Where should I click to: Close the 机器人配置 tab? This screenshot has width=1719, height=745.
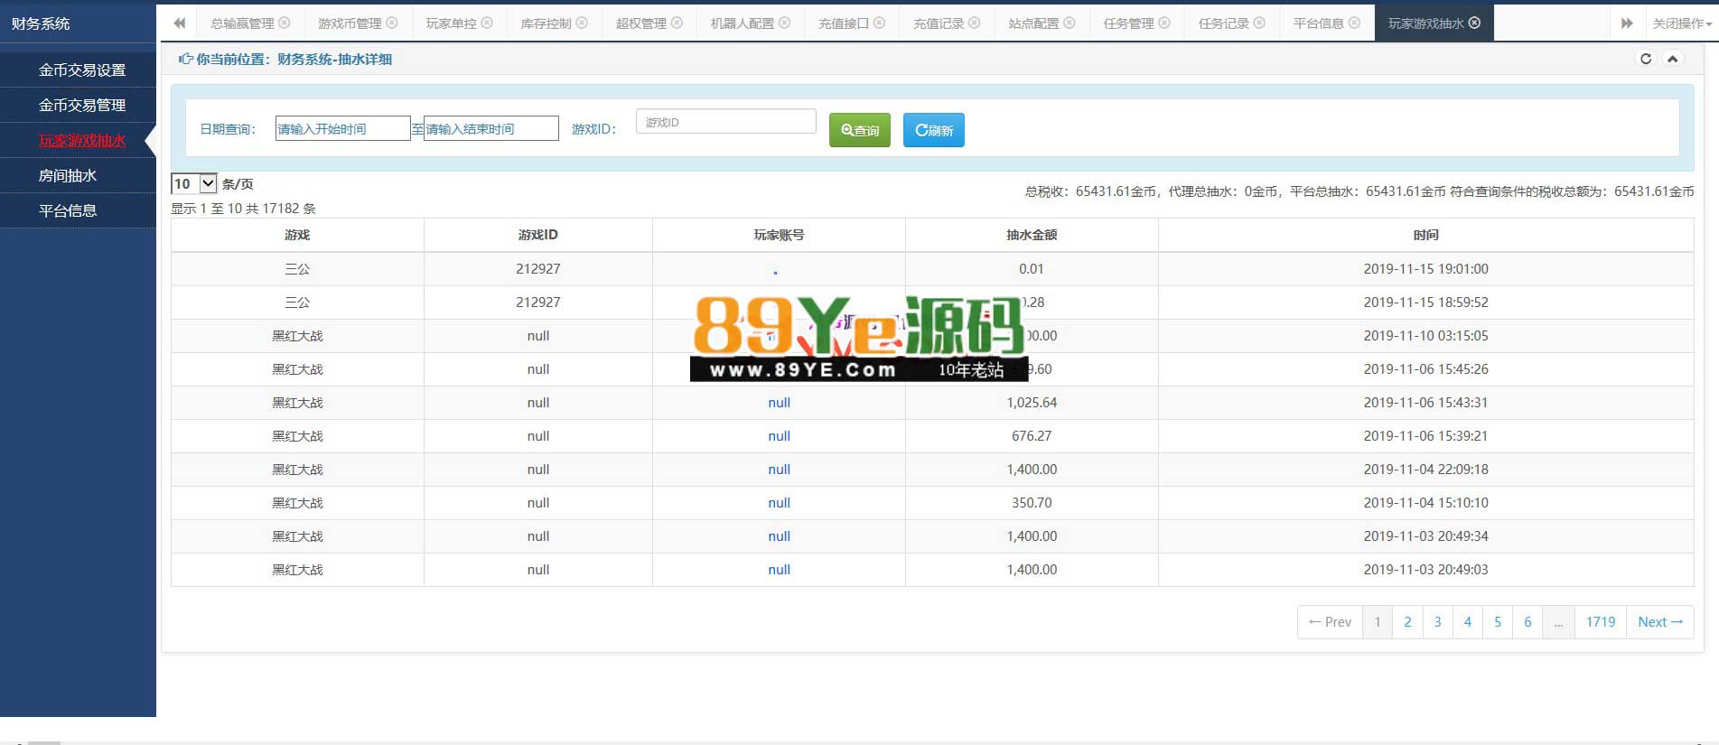[784, 23]
